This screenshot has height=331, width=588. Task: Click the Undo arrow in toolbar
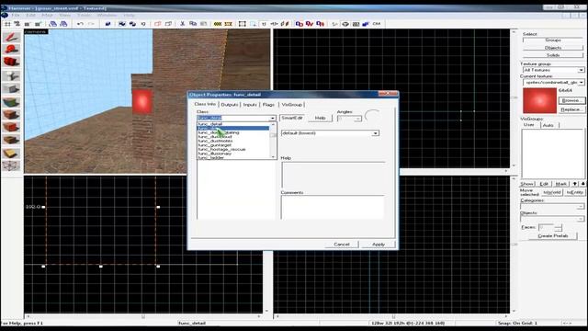[x=80, y=24]
